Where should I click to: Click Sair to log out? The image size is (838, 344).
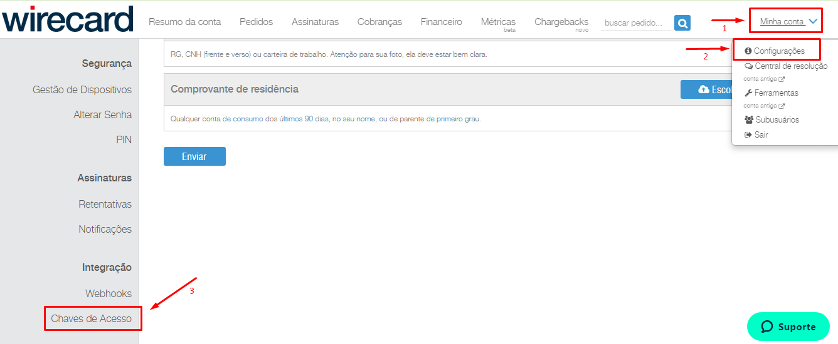pos(761,134)
